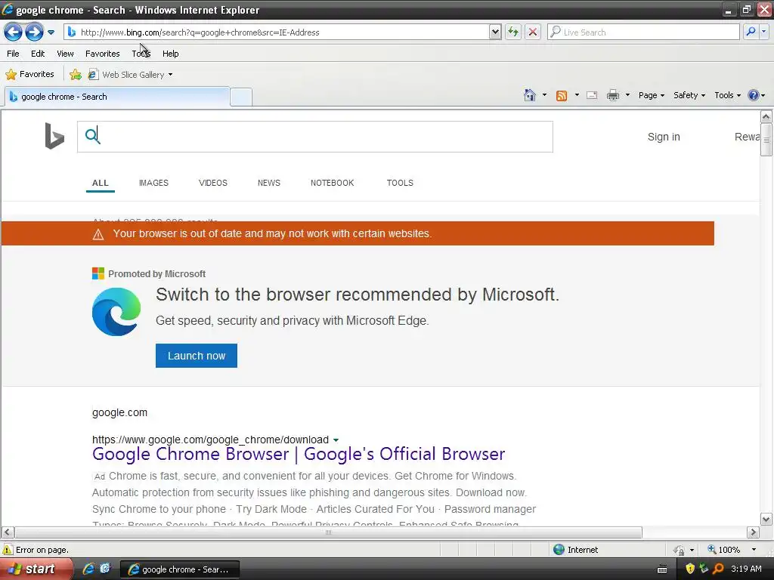
Task: Open the Tools command bar menu
Action: point(728,95)
